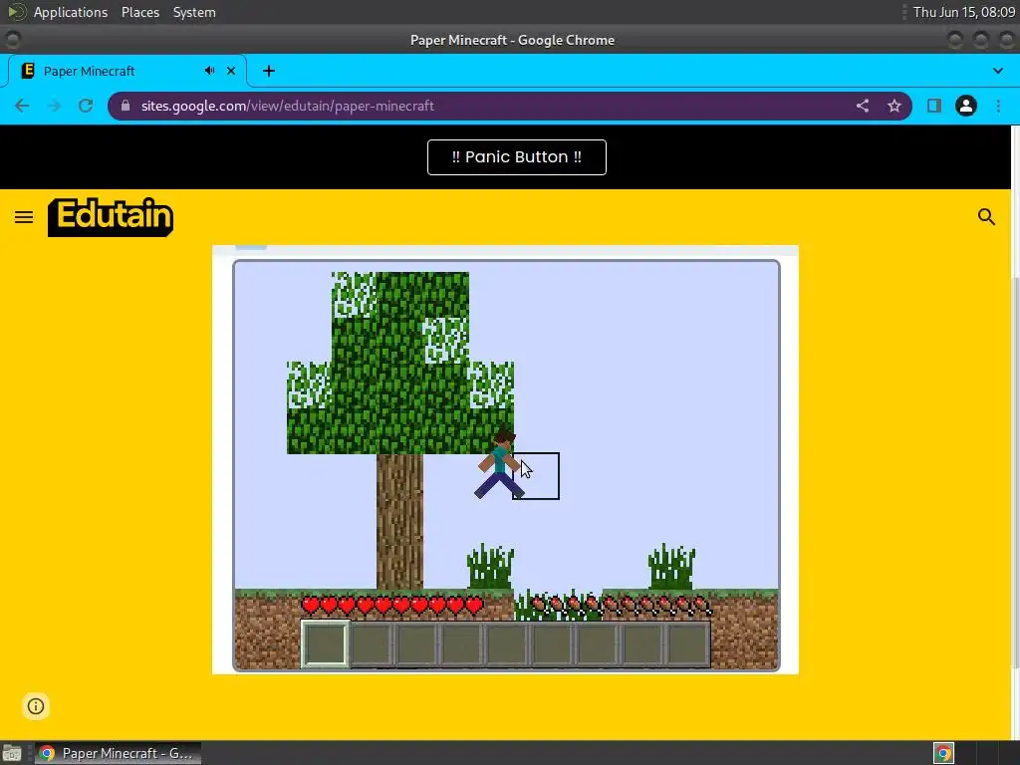Open the Edutain site search
Screen dimensions: 1020x765
986,216
